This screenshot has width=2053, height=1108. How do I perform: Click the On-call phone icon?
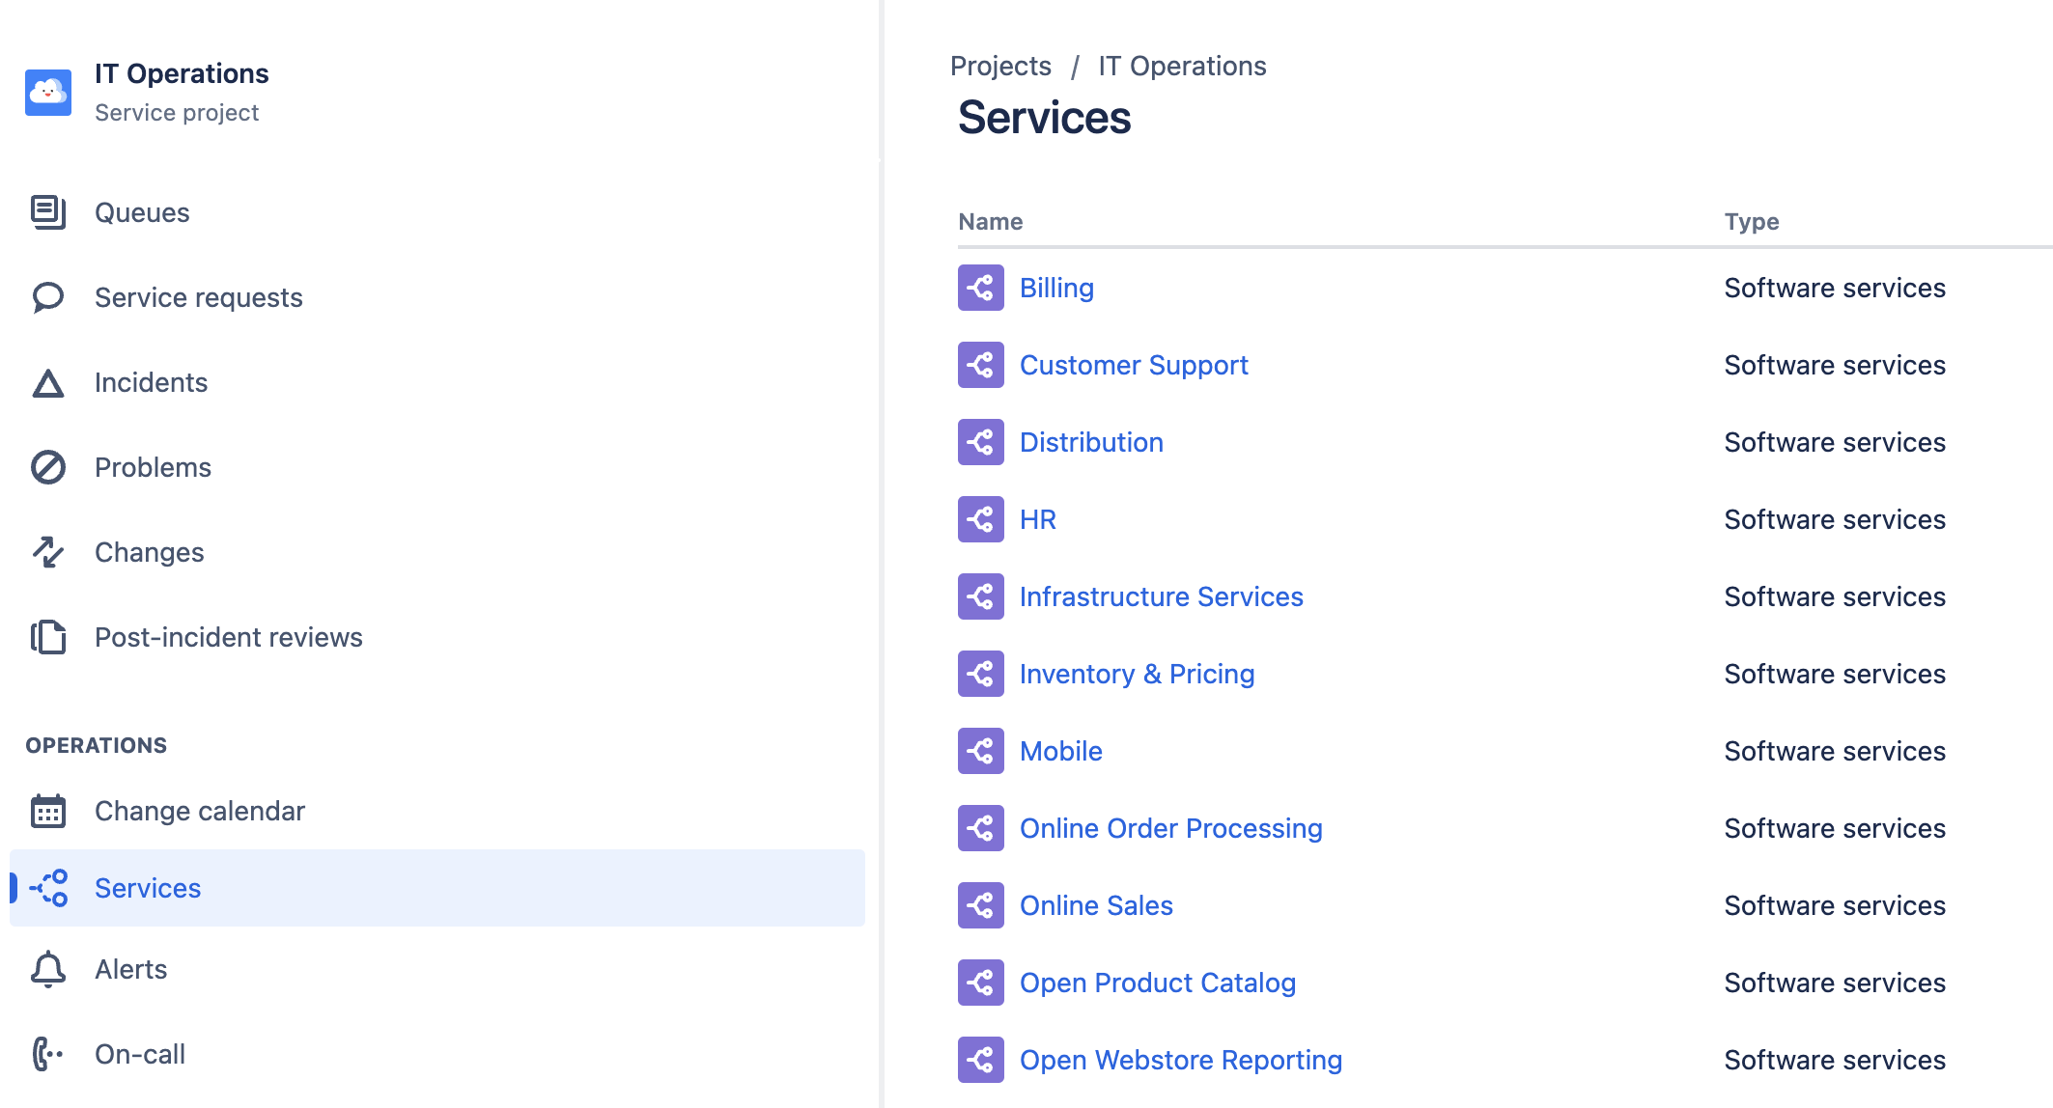(48, 1054)
